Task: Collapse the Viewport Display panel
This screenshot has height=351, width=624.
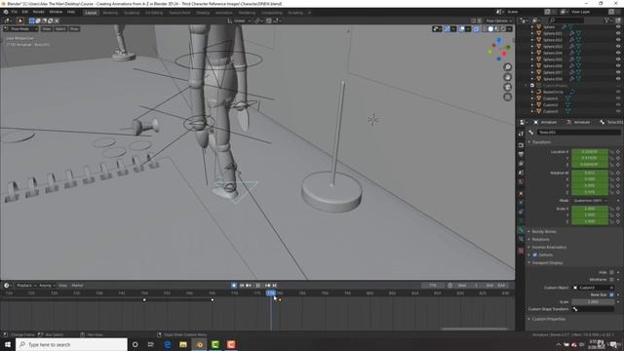Action: [x=547, y=262]
